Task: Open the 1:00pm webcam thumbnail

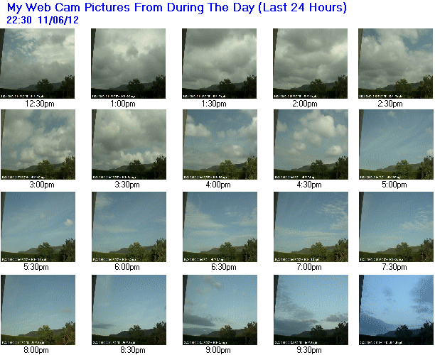Action: click(x=128, y=63)
